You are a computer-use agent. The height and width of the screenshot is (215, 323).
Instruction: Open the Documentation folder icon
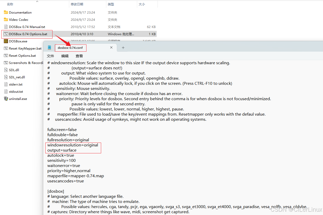pyautogui.click(x=6, y=12)
